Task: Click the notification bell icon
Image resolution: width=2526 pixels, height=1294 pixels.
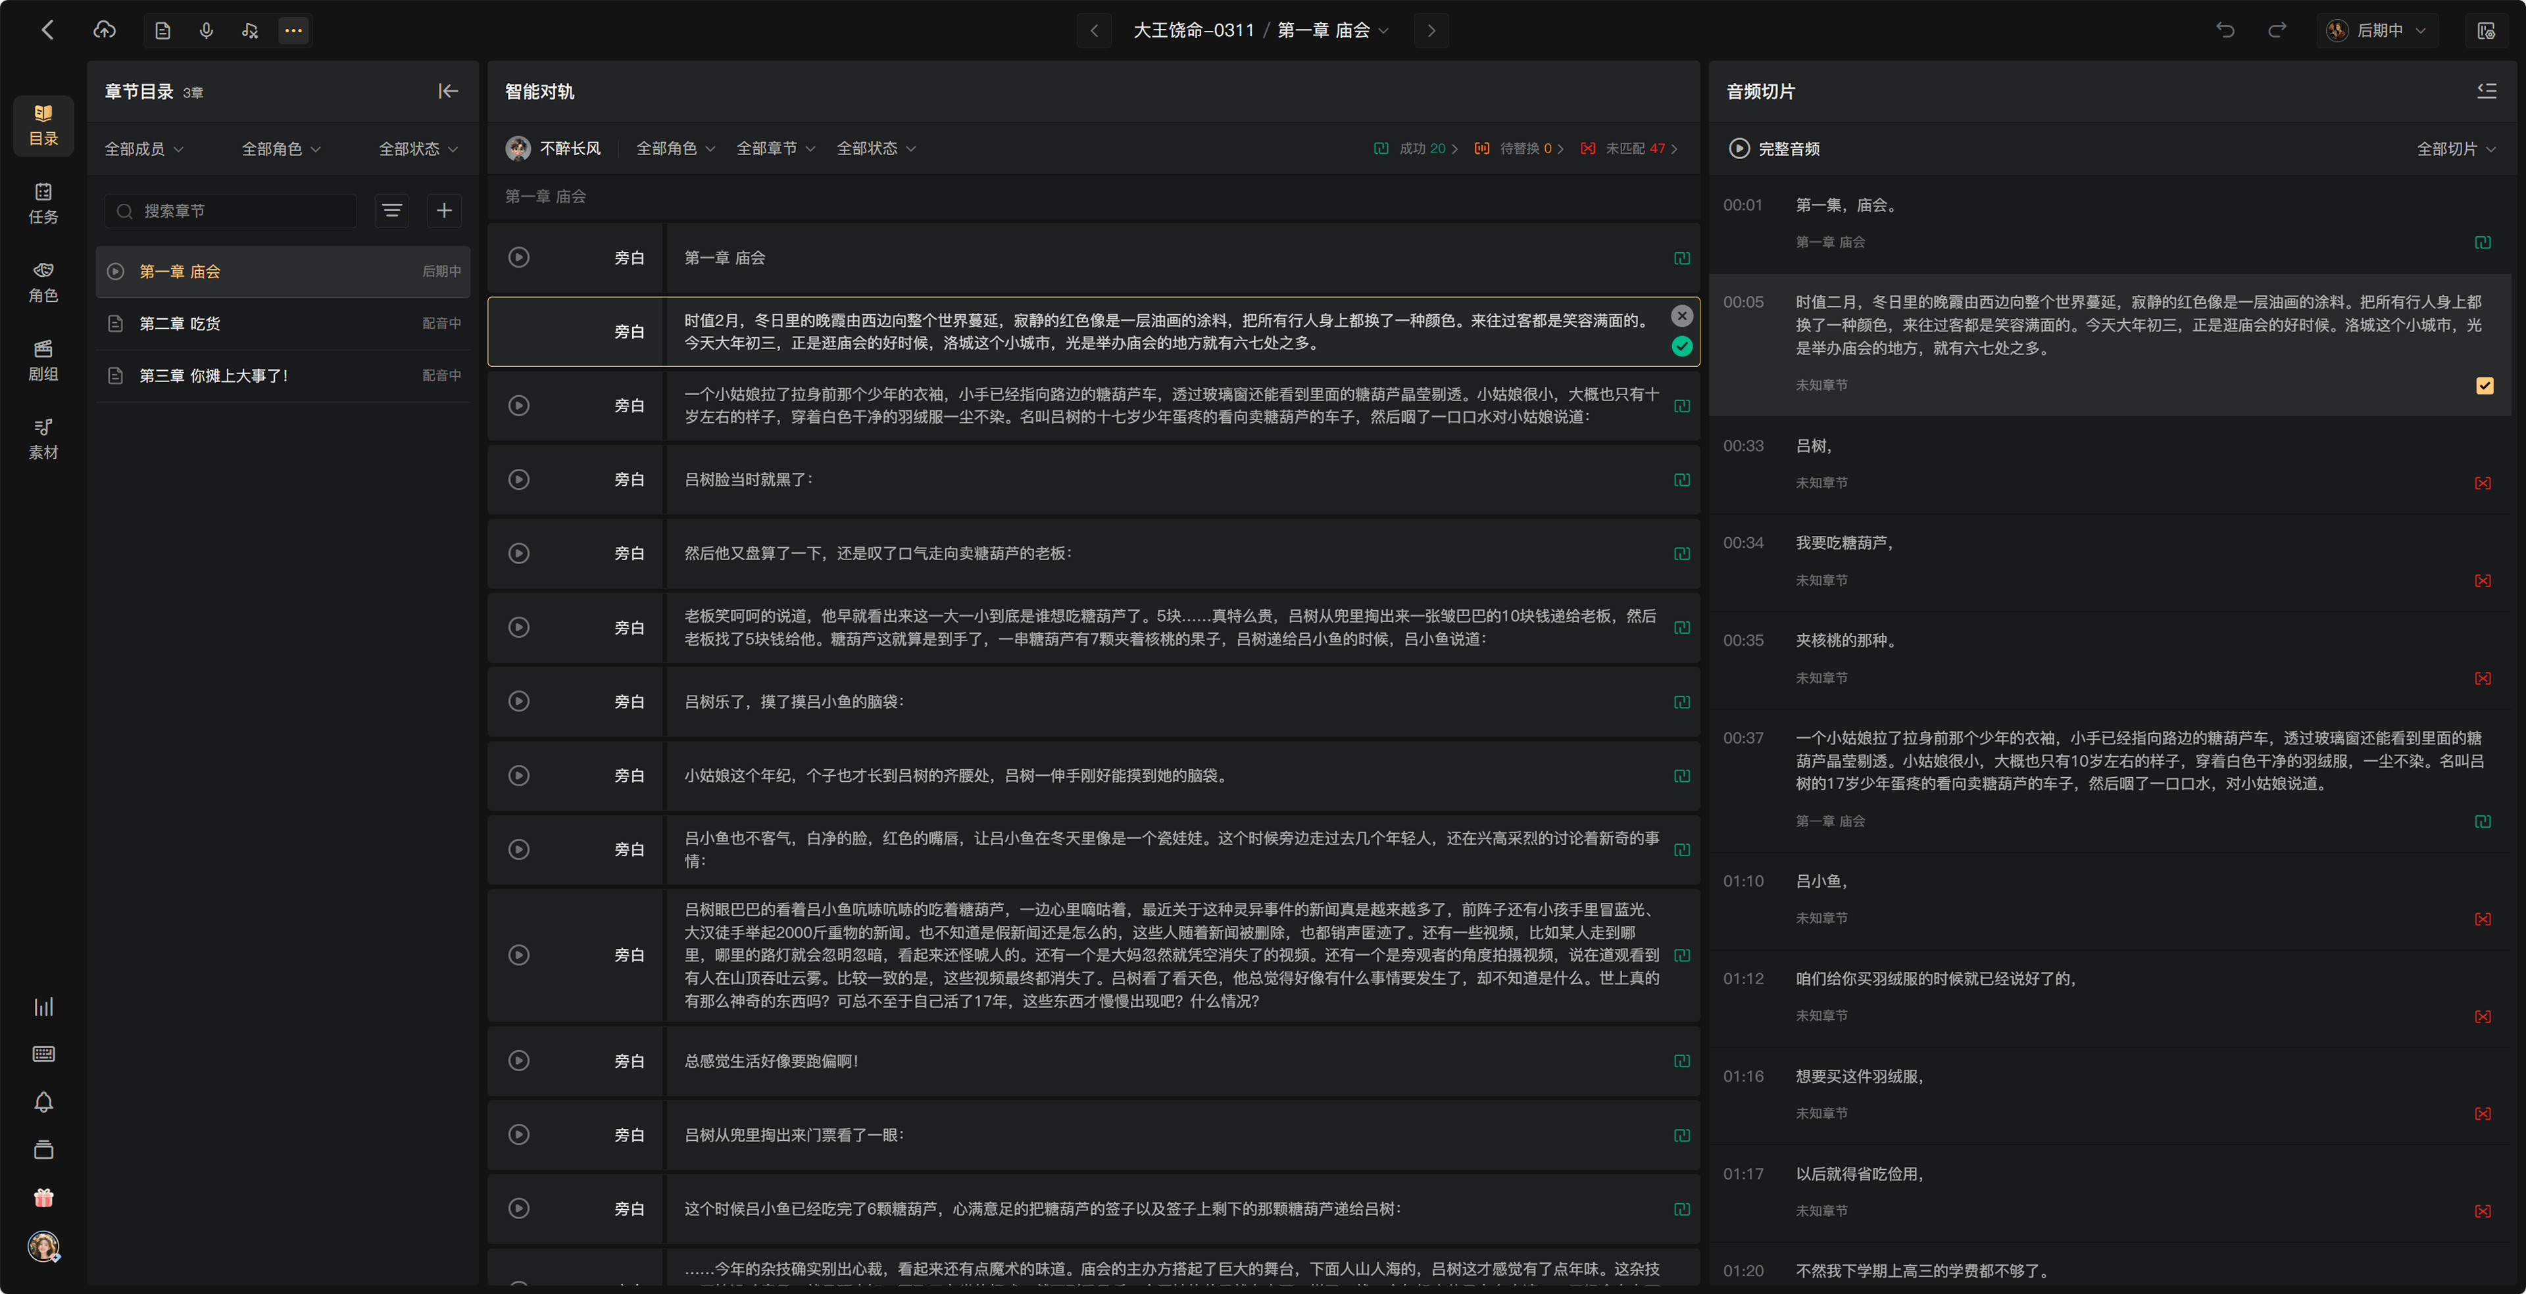Action: tap(43, 1102)
